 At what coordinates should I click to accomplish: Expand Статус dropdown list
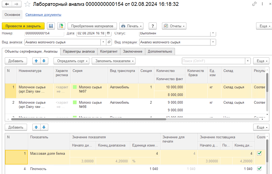213,33
